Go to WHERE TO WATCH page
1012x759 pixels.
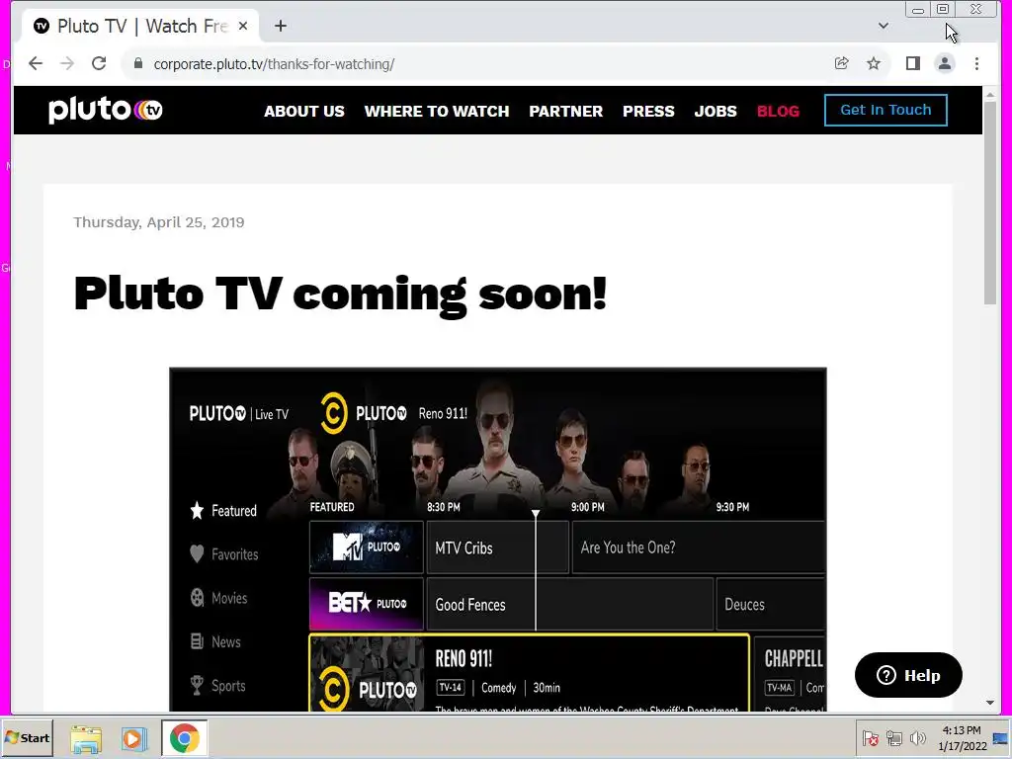click(x=437, y=111)
